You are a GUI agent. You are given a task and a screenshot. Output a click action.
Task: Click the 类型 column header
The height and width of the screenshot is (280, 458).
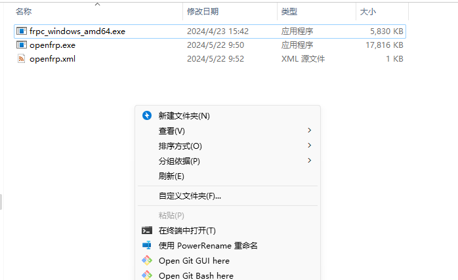click(289, 12)
